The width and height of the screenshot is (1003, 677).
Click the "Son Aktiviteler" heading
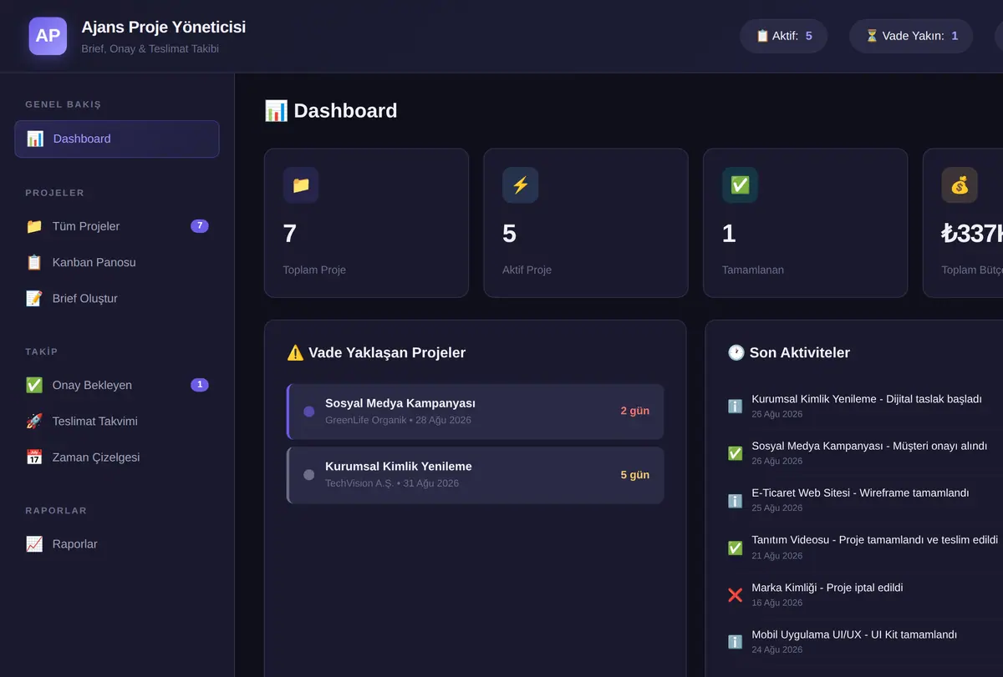[789, 352]
